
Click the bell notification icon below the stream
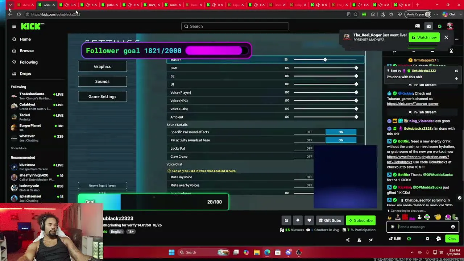[x=298, y=220]
